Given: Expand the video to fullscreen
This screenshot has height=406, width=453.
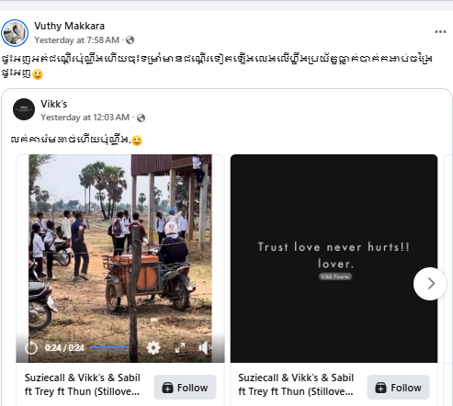Looking at the screenshot, I should 180,348.
